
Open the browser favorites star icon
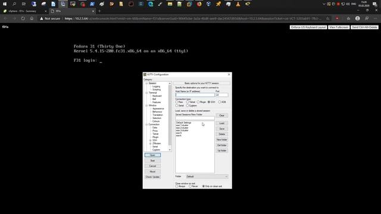pos(348,18)
